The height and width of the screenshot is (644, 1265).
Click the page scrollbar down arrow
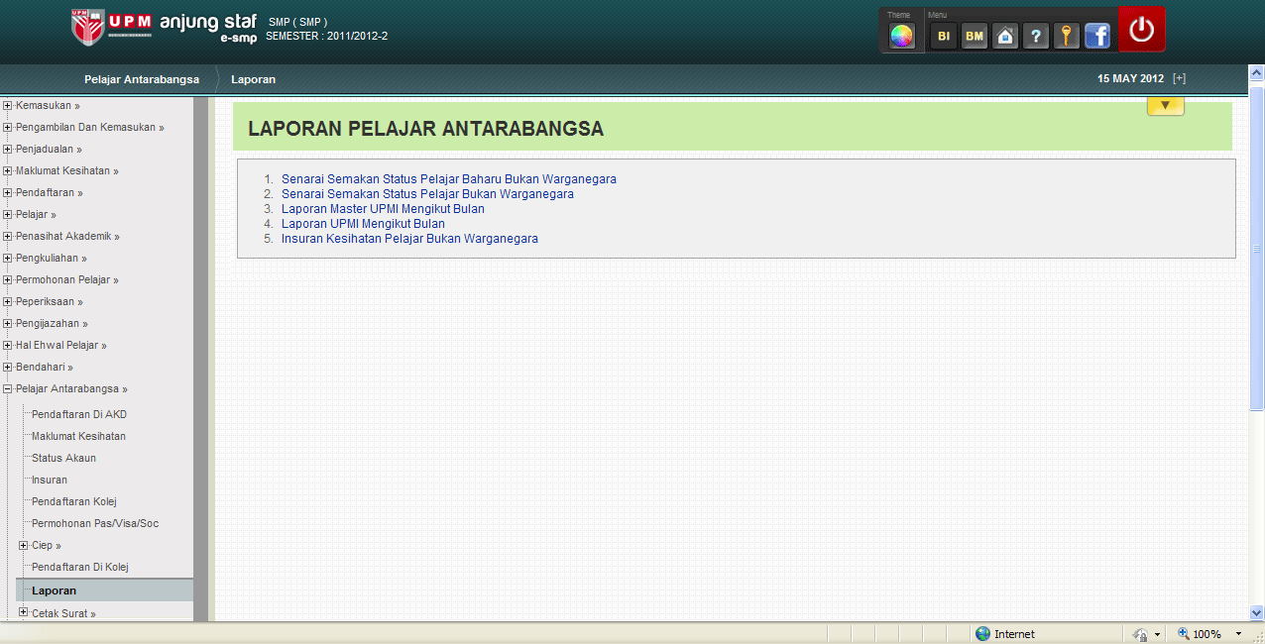(x=1256, y=612)
